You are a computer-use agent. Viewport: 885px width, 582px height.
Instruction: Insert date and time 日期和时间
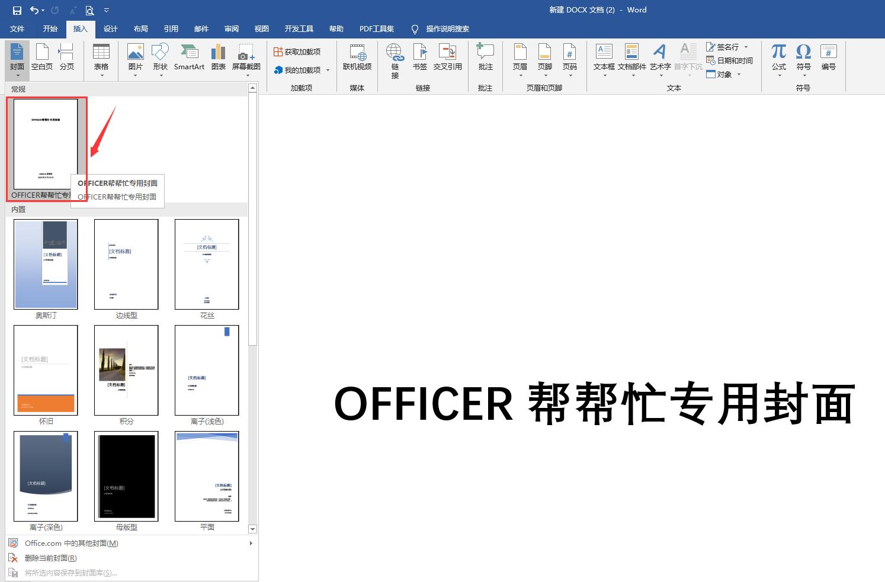[x=729, y=60]
